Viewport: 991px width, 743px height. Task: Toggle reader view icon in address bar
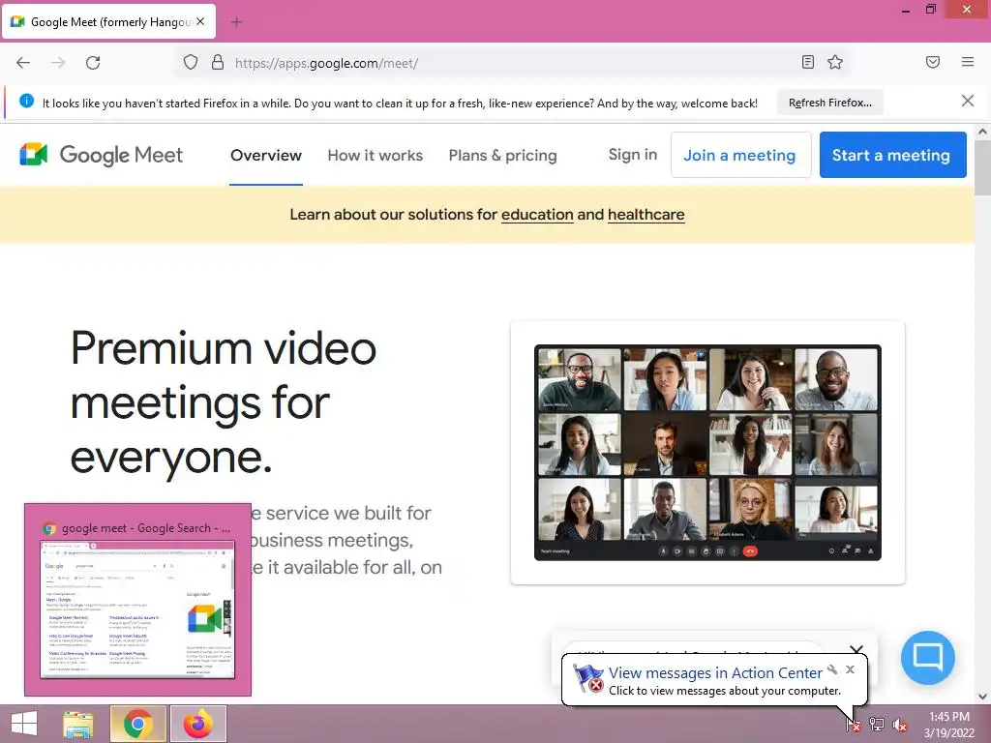click(x=807, y=62)
